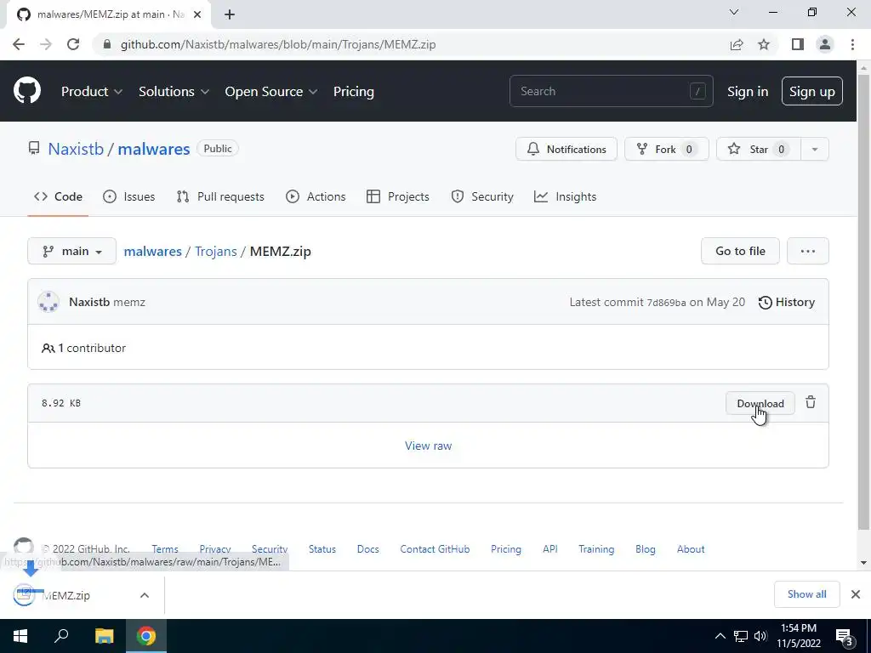Click the GitHub octocat logo in header
This screenshot has height=653, width=871.
pyautogui.click(x=26, y=91)
